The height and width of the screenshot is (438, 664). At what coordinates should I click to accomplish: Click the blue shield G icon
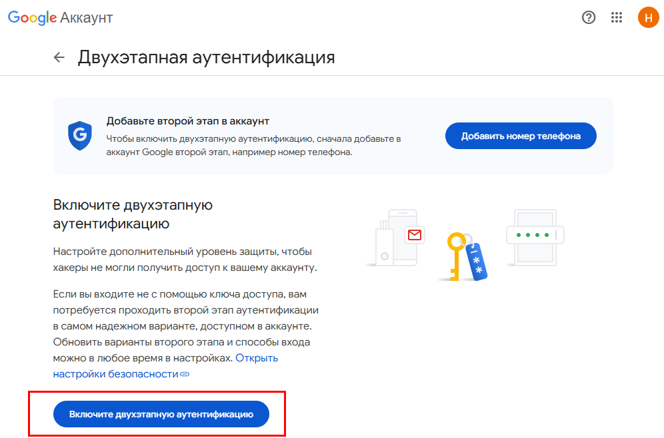click(x=79, y=136)
